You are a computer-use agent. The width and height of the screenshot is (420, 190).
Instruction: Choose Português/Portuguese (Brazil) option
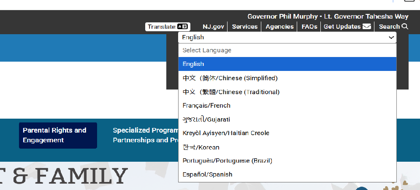coord(287,161)
